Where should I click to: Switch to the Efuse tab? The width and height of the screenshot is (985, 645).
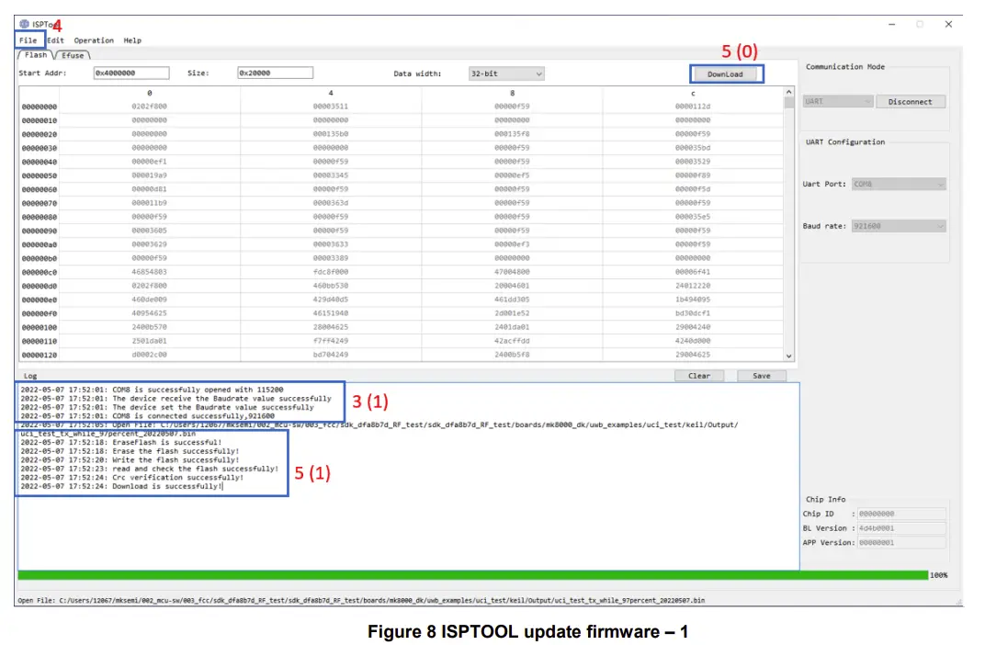[x=73, y=55]
